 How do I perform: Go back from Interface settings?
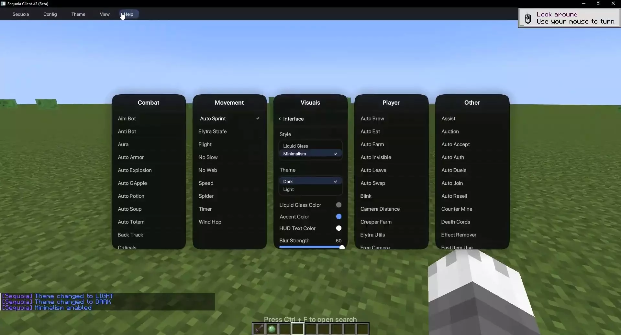click(x=280, y=119)
